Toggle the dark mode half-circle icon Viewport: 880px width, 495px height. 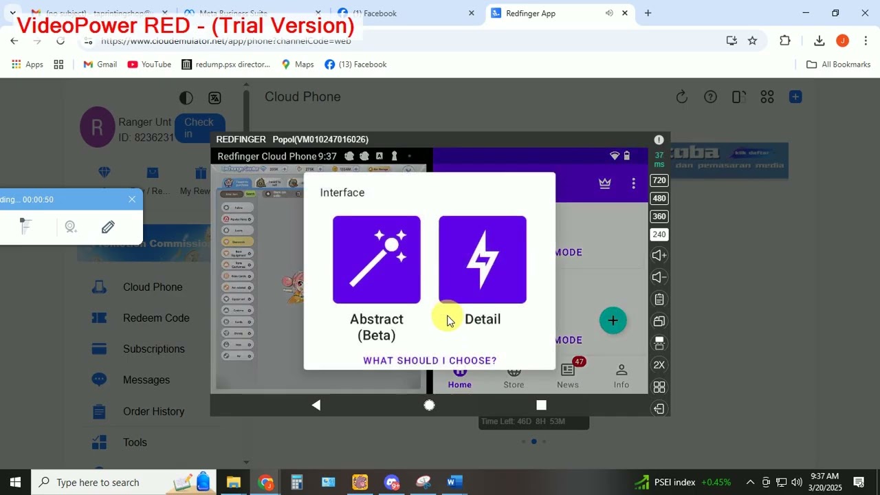pos(186,98)
